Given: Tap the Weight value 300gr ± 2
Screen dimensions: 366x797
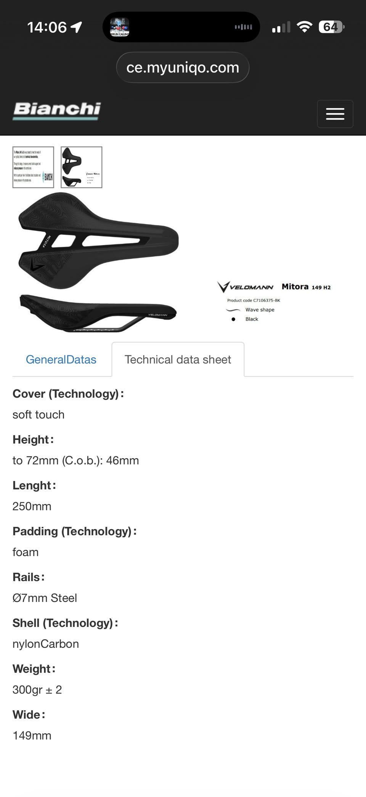Looking at the screenshot, I should pyautogui.click(x=37, y=690).
